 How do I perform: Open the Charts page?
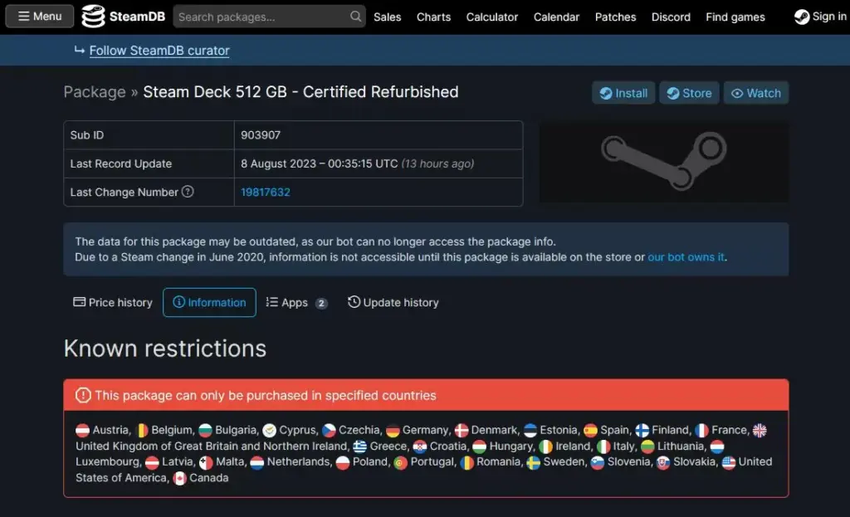pos(433,17)
